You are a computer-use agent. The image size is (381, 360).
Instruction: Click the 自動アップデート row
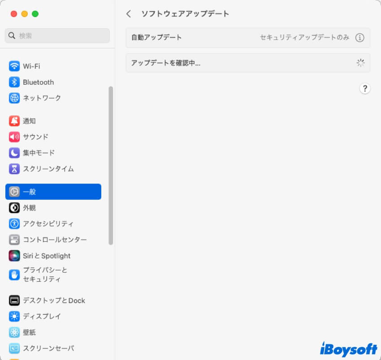[193, 38]
